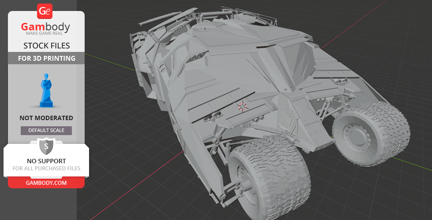Click the FOR 3D PRINTING banner
The height and width of the screenshot is (220, 432).
pyautogui.click(x=46, y=58)
